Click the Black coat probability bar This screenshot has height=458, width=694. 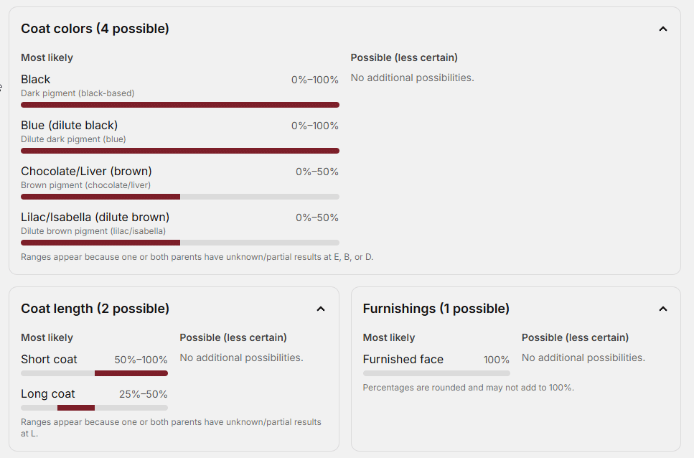(179, 105)
